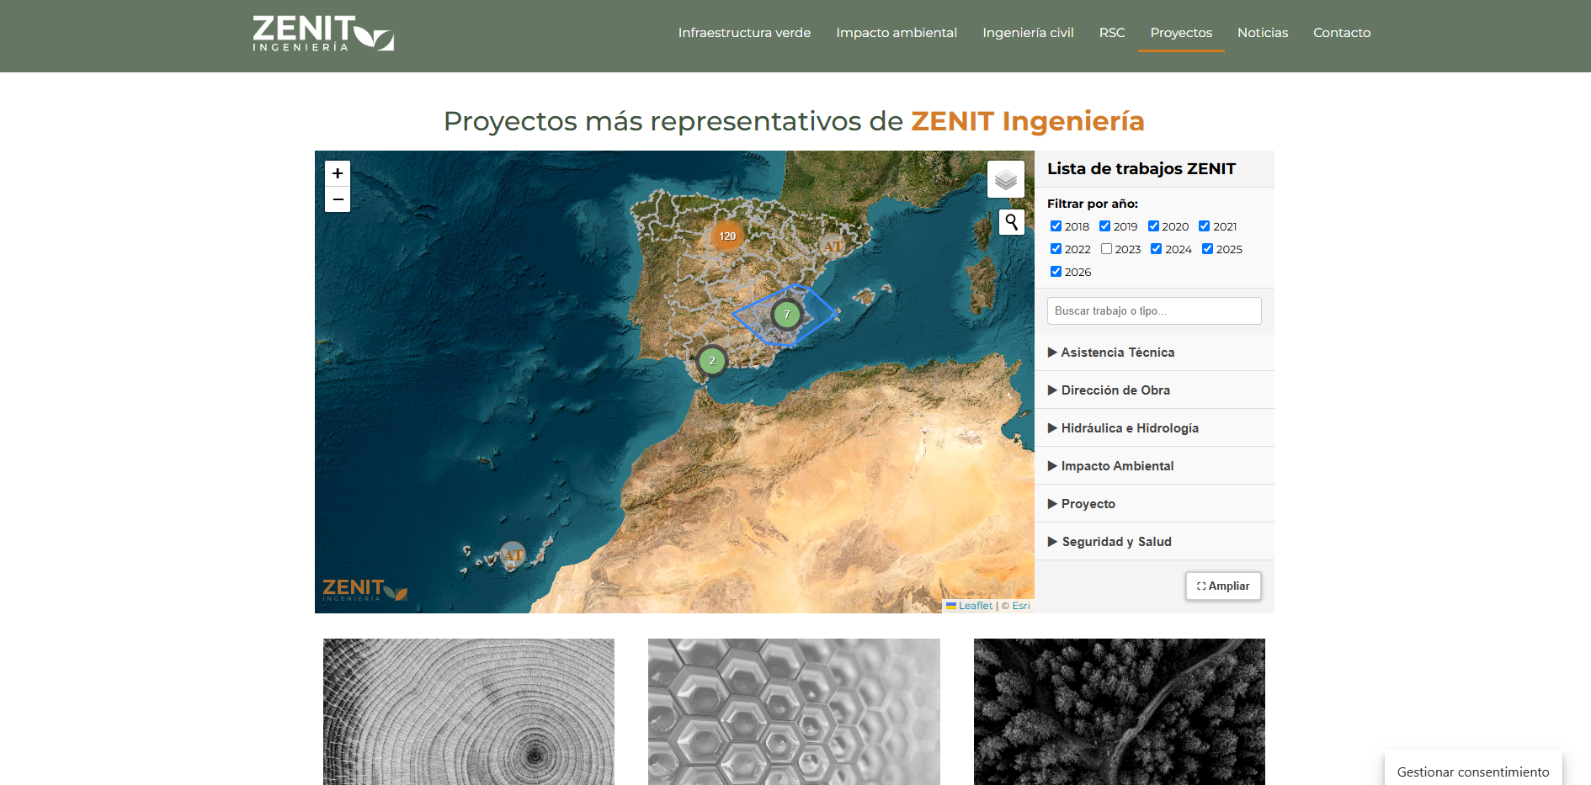Open the Impacto ambiental menu item
1591x785 pixels.
click(897, 33)
